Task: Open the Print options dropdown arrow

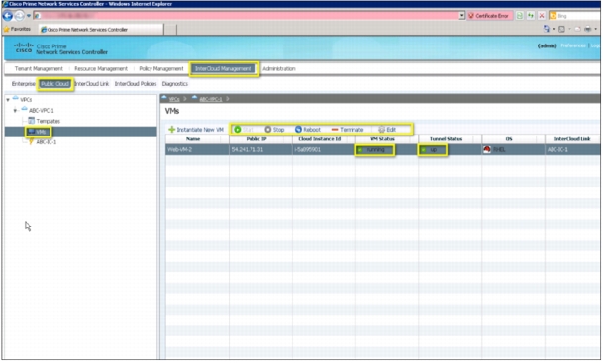Action: (x=596, y=29)
